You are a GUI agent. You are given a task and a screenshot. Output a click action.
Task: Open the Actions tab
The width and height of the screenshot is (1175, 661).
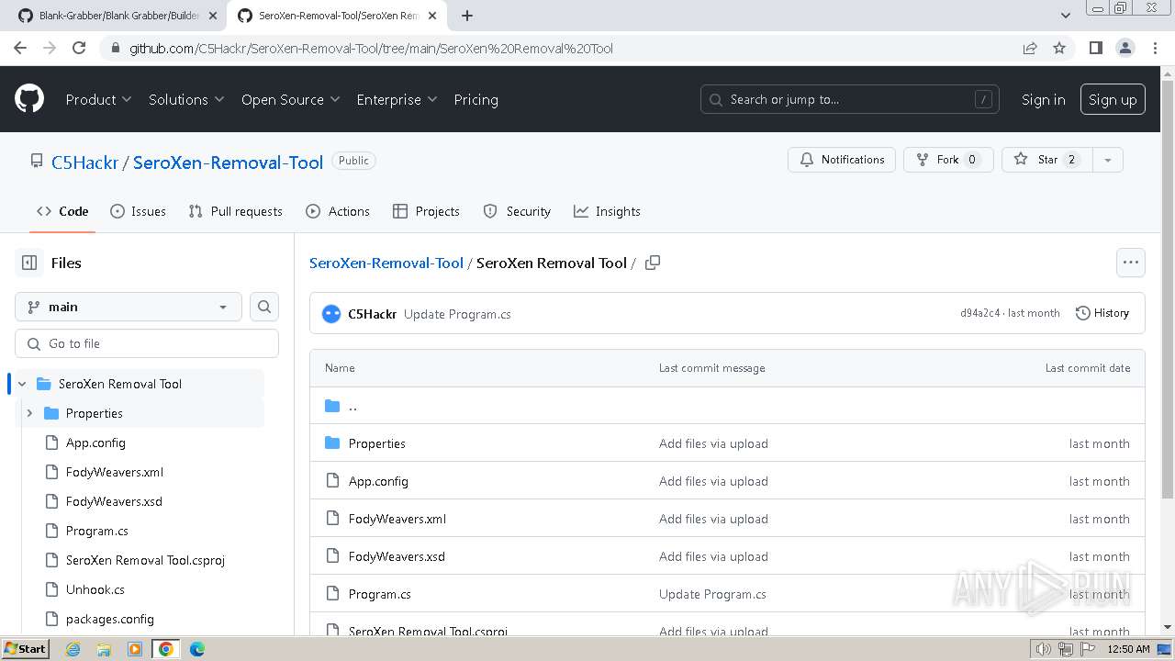pyautogui.click(x=338, y=211)
